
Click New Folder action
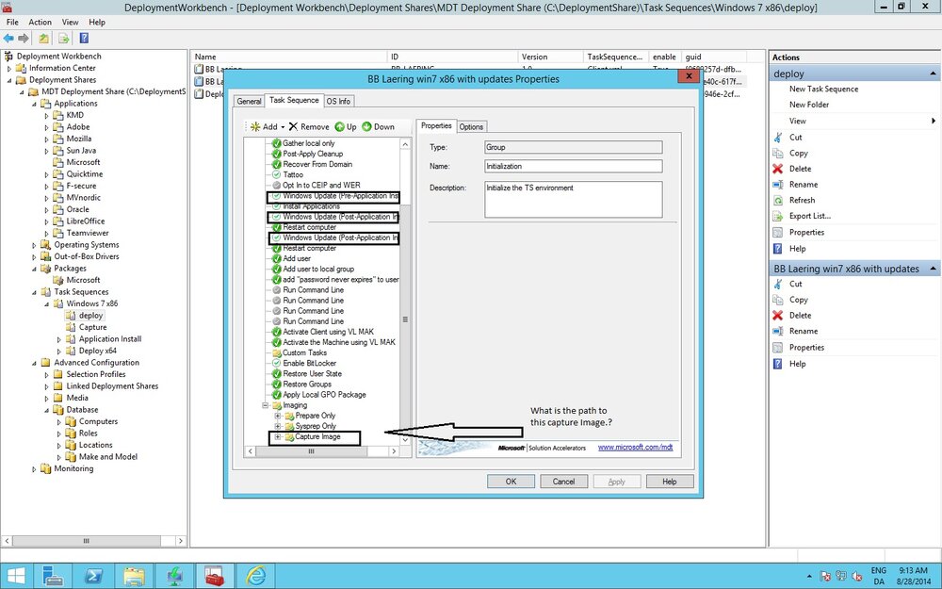click(x=808, y=105)
